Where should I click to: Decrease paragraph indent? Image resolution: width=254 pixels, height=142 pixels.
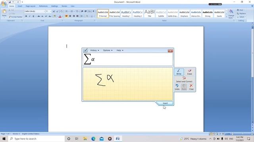[x=82, y=11]
